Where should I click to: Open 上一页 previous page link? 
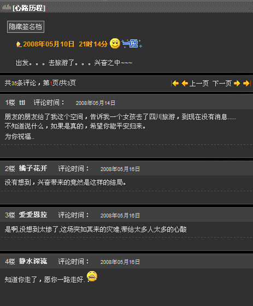[x=199, y=83]
